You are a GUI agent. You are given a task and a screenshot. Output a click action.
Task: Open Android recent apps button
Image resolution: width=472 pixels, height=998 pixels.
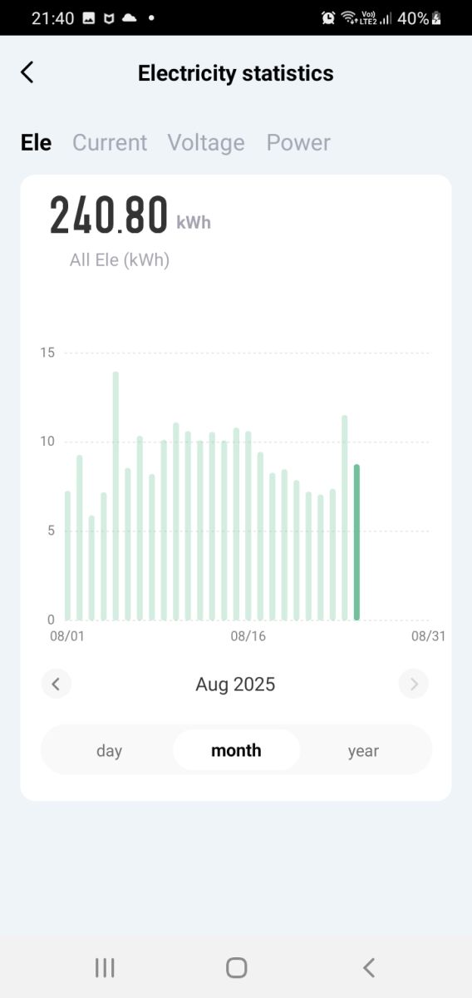pos(105,967)
